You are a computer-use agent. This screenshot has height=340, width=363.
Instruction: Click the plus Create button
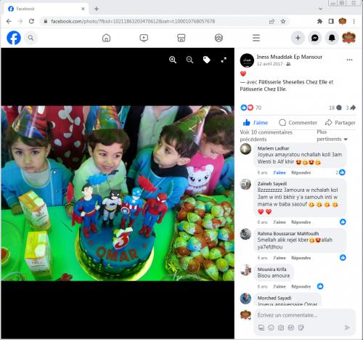(x=298, y=38)
